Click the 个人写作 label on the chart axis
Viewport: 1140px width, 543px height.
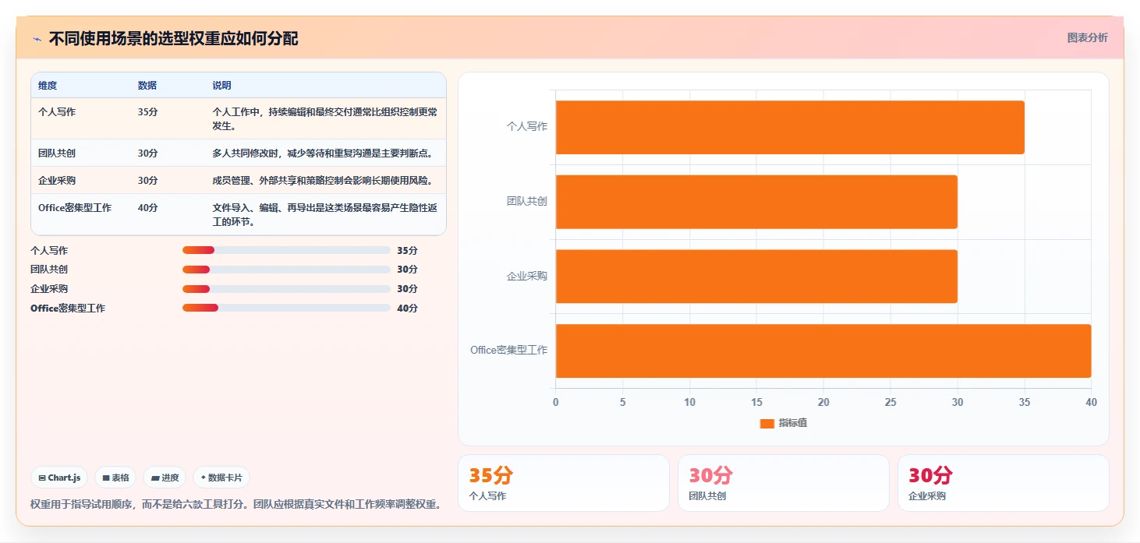(527, 126)
